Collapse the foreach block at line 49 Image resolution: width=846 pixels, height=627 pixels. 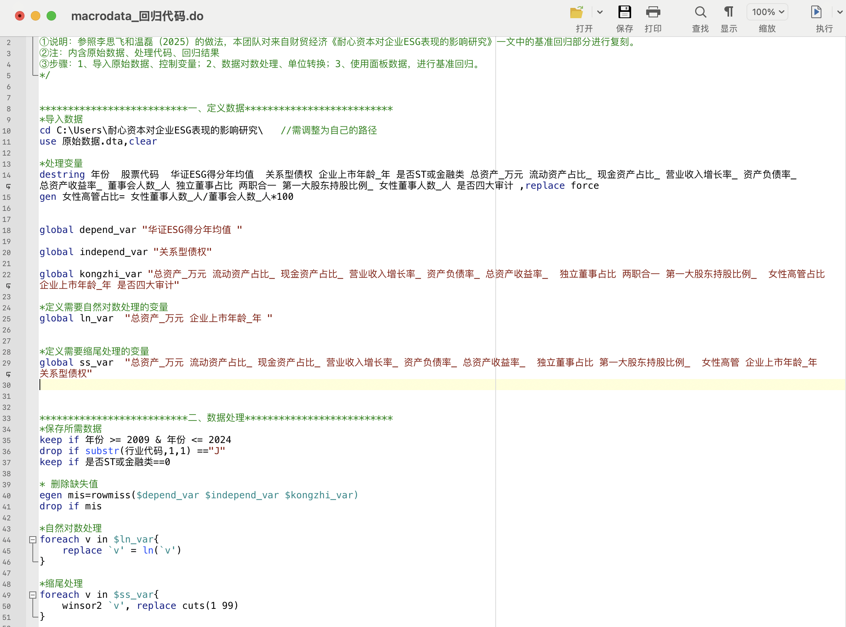point(33,595)
